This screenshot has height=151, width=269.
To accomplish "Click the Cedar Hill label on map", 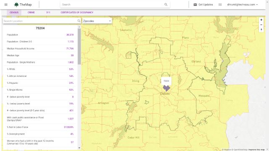I will tap(134, 138).
